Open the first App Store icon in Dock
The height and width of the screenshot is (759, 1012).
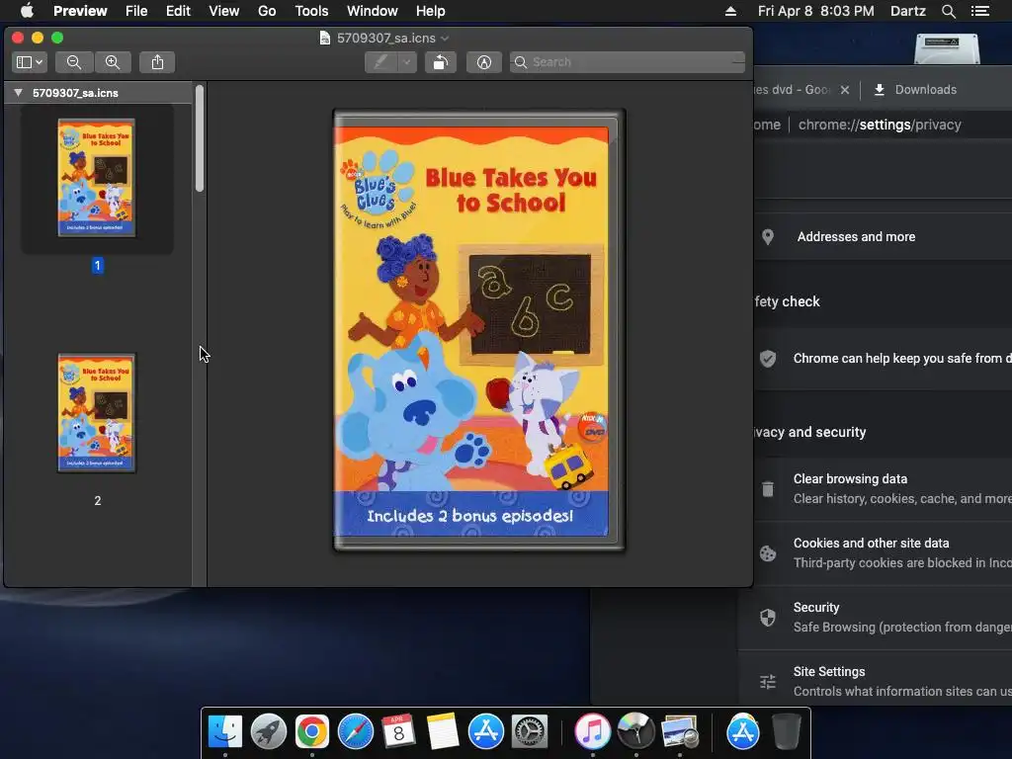(486, 731)
